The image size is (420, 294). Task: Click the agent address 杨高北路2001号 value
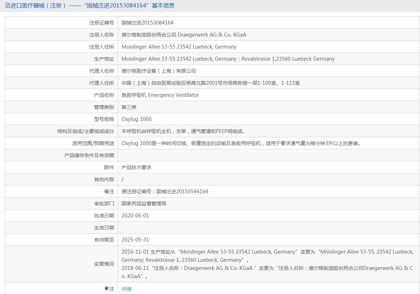(x=211, y=83)
